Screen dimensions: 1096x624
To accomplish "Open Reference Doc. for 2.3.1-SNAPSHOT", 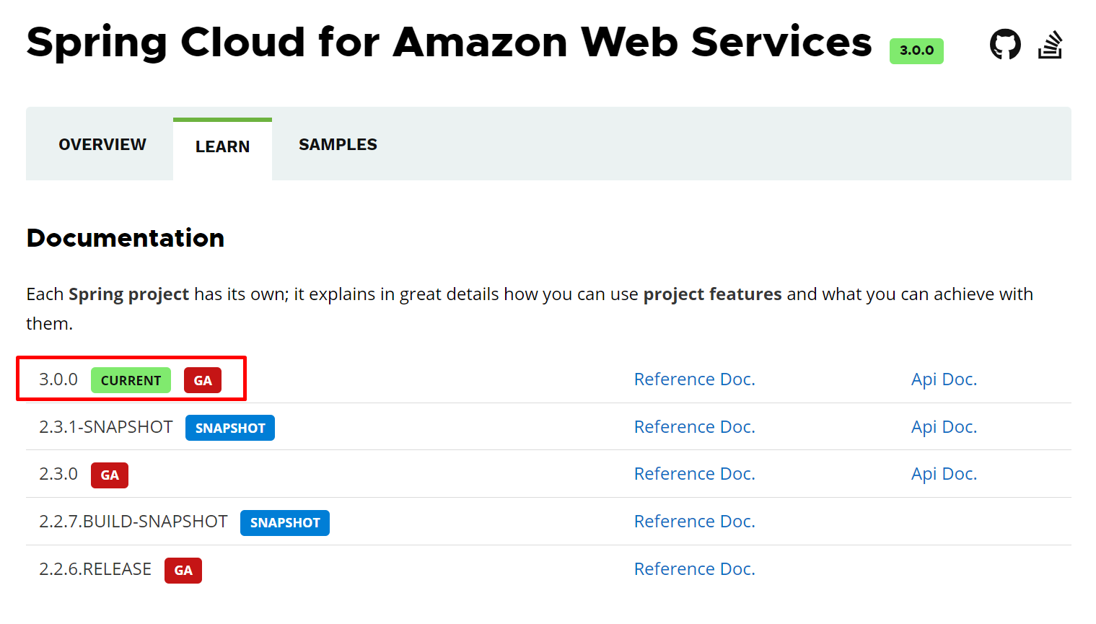I will (x=694, y=427).
